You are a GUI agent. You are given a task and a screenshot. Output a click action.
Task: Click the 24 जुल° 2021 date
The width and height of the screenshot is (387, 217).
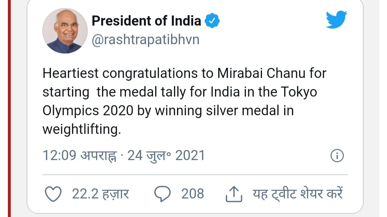pos(166,155)
